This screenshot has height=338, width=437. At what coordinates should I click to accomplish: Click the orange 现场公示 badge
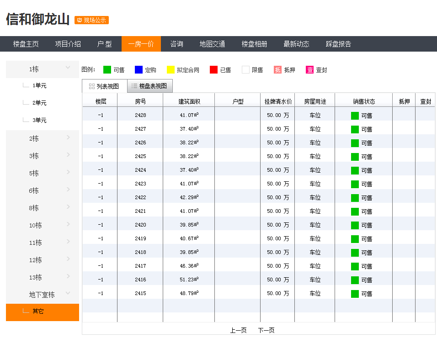(91, 20)
